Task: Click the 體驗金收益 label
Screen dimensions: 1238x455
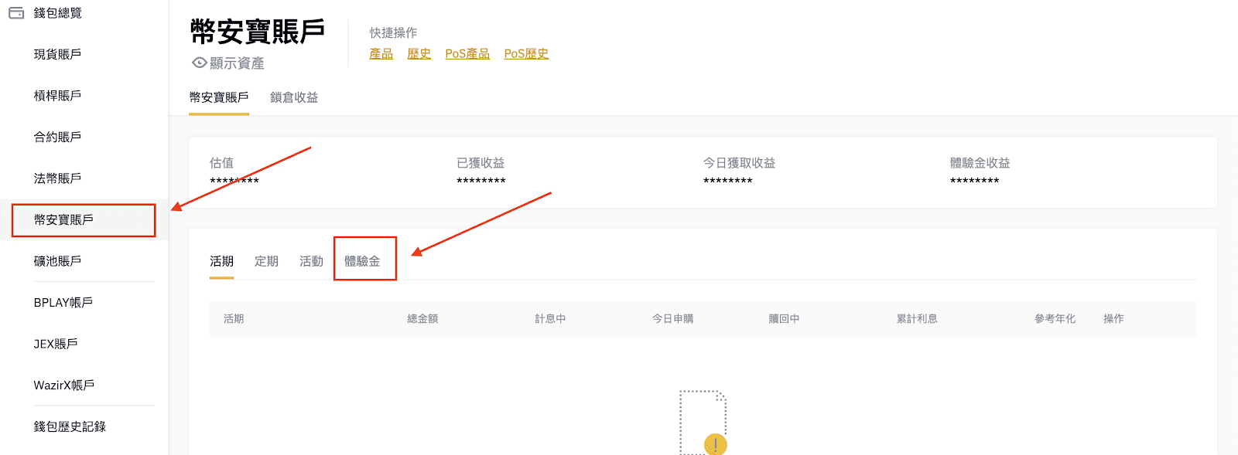Action: coord(980,163)
